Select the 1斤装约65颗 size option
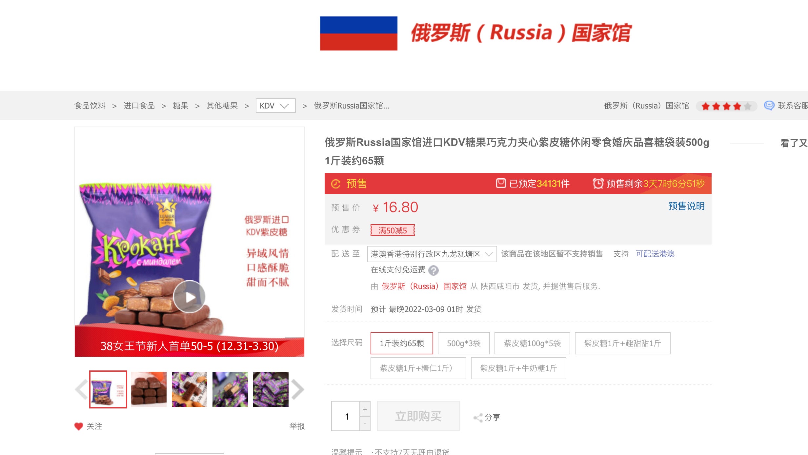Image resolution: width=808 pixels, height=455 pixels. (x=402, y=343)
